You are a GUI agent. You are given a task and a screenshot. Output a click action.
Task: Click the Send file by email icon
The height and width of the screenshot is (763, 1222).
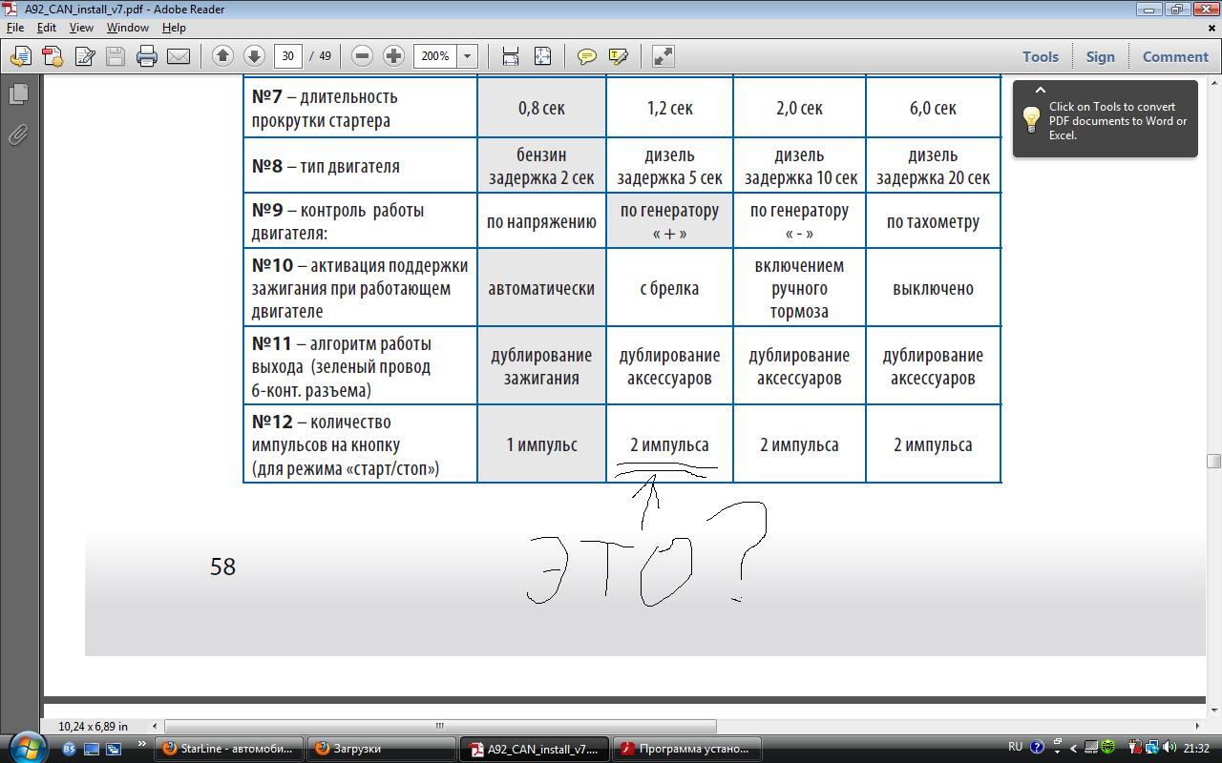pyautogui.click(x=179, y=56)
